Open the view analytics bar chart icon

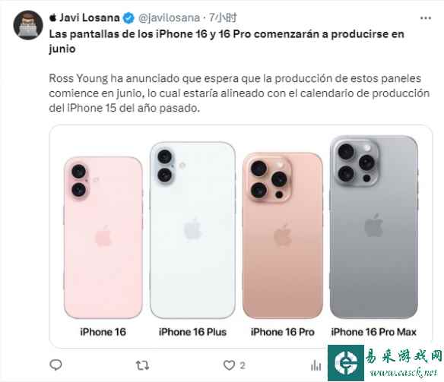(316, 365)
